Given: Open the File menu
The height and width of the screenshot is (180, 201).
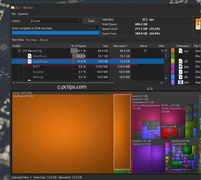Looking at the screenshot, I should click(x=13, y=14).
